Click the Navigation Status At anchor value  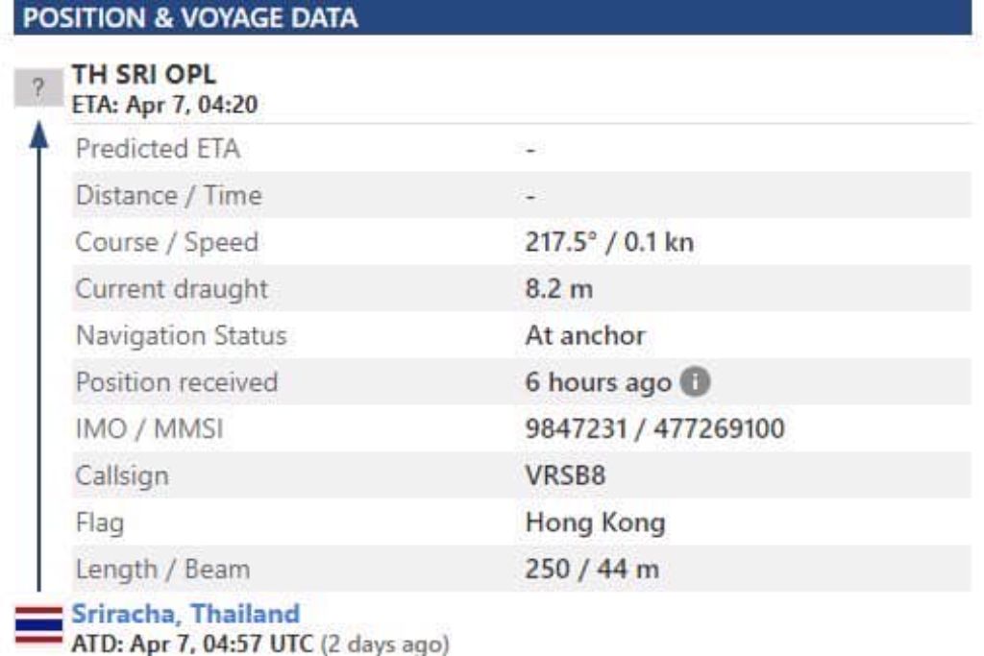(585, 335)
